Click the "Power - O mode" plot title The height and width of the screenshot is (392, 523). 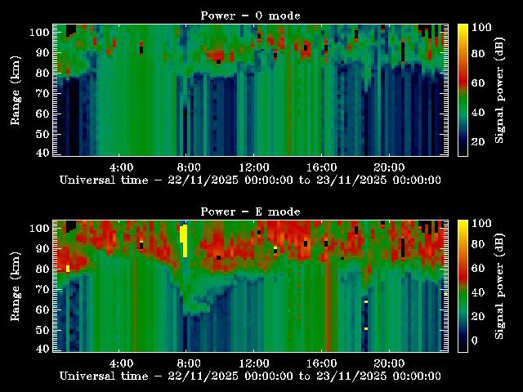coord(250,16)
